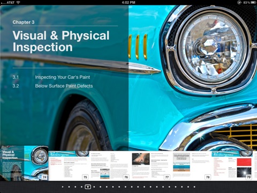Jump to the page 76 thumbnail
The height and width of the screenshot is (193, 257).
(x=110, y=166)
